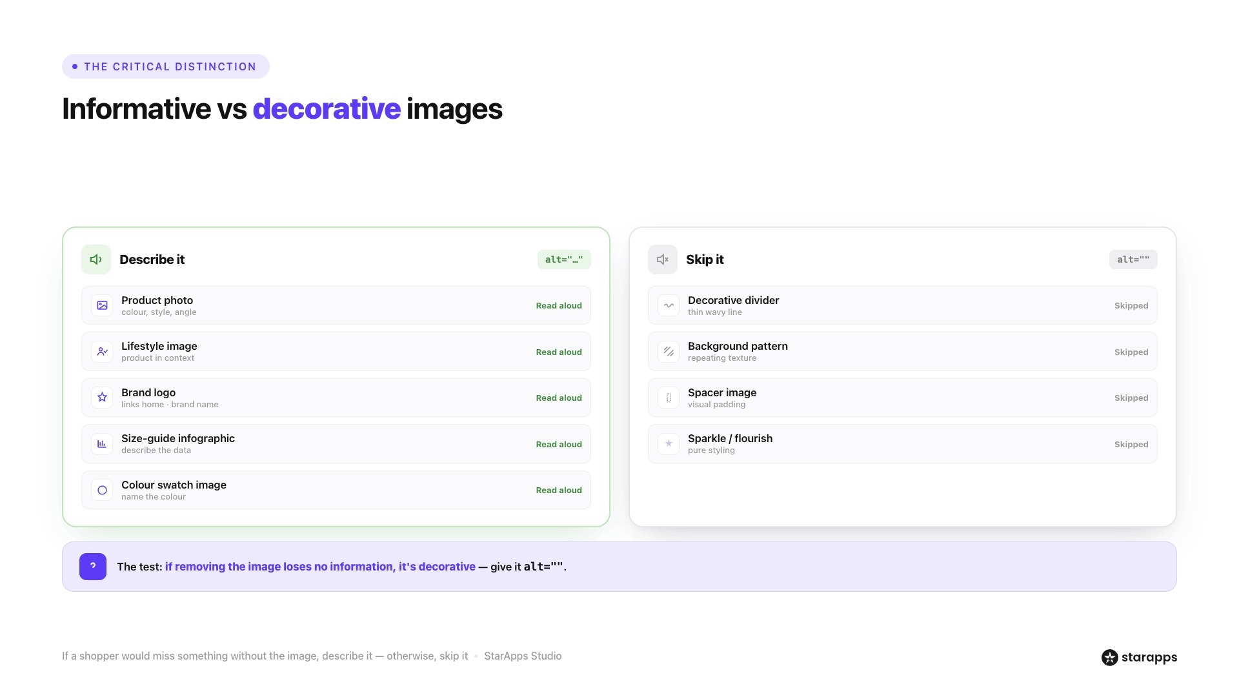Click the purple sentence about removing the image

pyautogui.click(x=320, y=567)
